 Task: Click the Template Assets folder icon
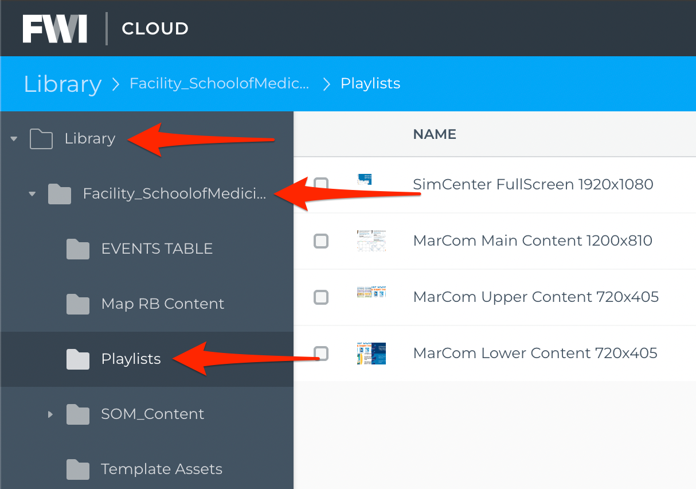78,469
